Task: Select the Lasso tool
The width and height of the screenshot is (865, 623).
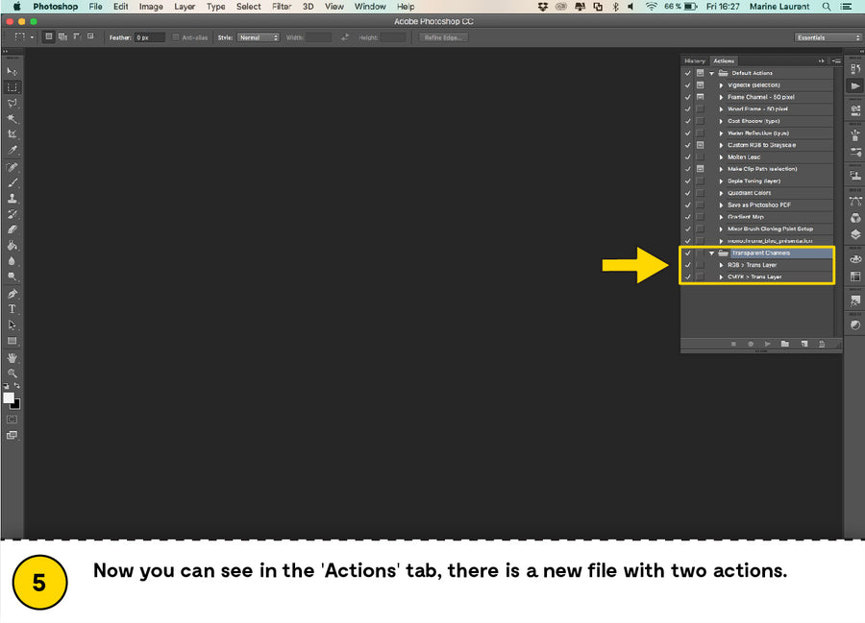Action: [x=12, y=103]
